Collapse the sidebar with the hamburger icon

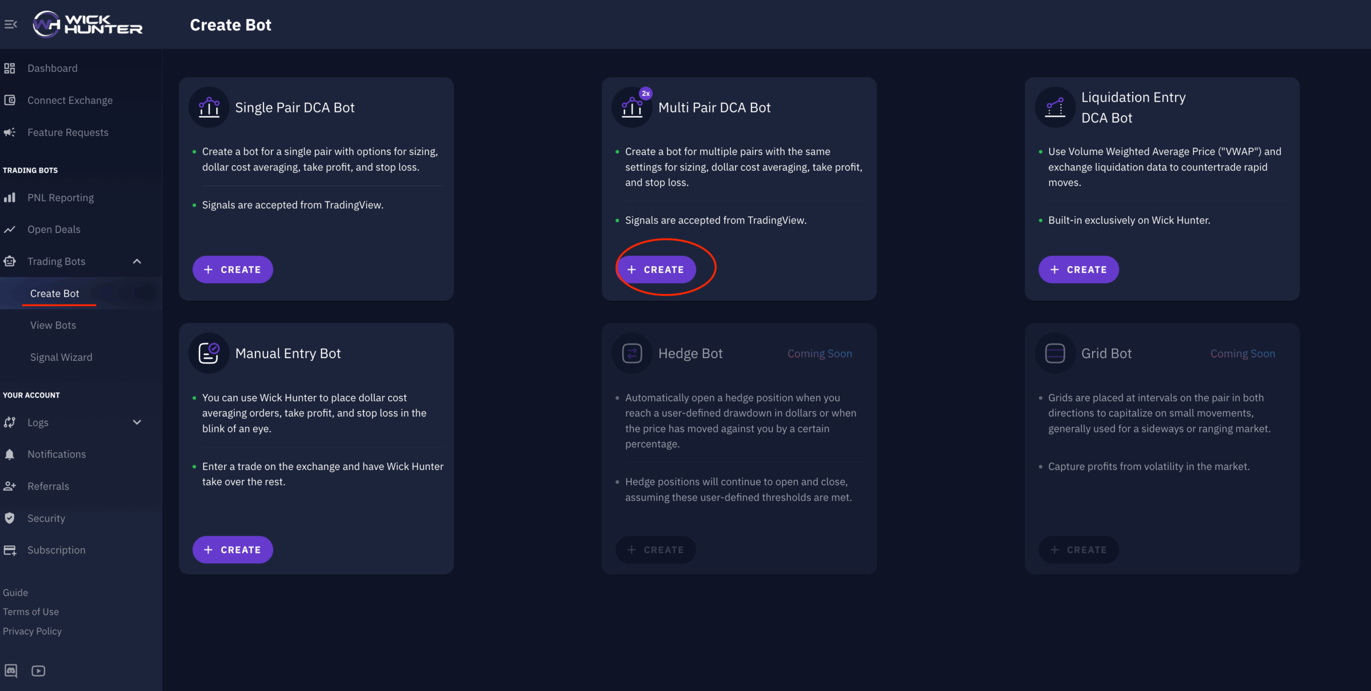(11, 24)
